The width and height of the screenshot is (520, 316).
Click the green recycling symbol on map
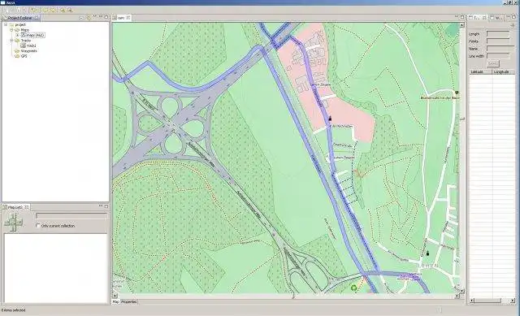354,288
